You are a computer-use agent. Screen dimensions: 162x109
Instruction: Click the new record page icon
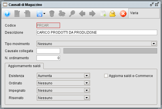click(x=27, y=14)
